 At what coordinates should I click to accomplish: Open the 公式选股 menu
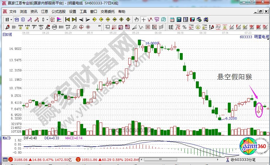click(59, 12)
